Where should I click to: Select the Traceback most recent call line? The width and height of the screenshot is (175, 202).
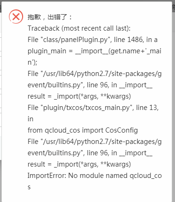(x=79, y=28)
